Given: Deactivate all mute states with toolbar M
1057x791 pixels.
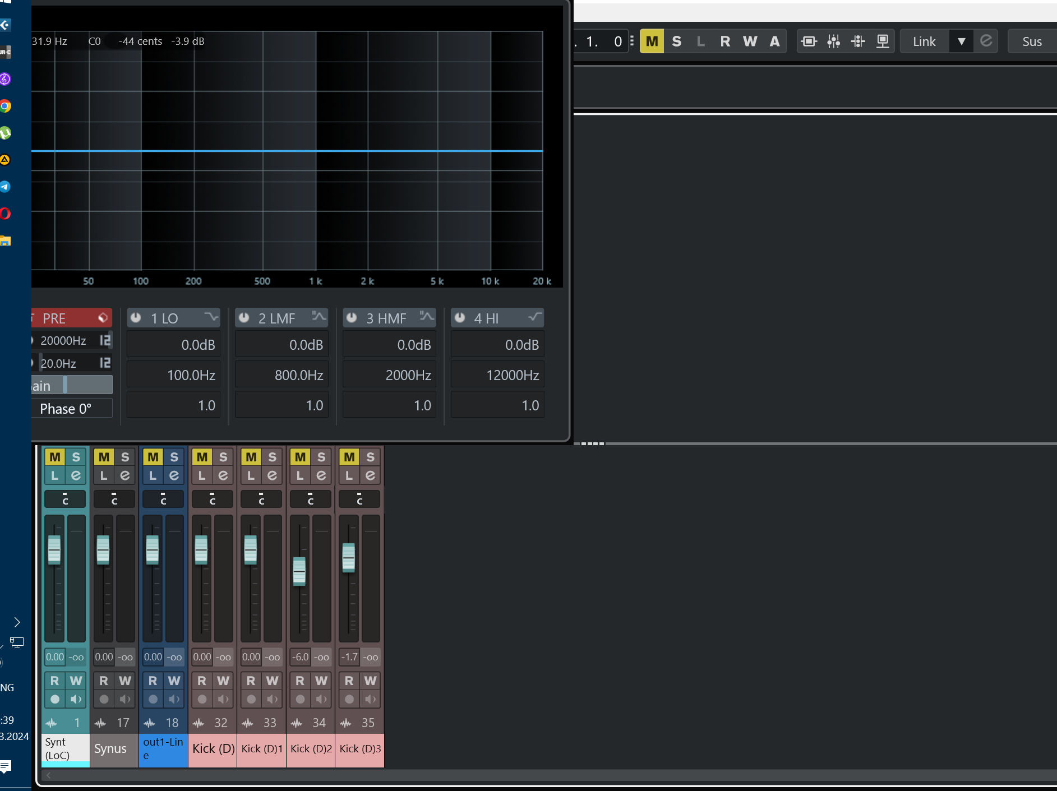Looking at the screenshot, I should 652,41.
